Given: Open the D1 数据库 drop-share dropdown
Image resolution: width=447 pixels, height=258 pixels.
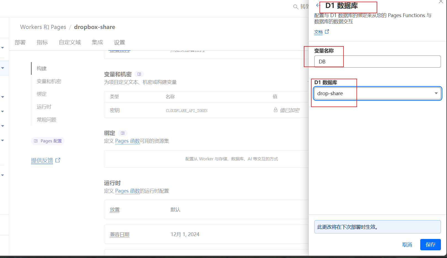Looking at the screenshot, I should tap(377, 94).
